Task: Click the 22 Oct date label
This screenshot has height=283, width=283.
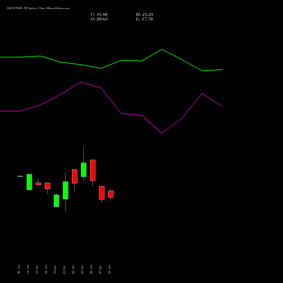Action: click(73, 269)
